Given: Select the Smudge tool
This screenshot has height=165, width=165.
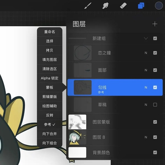Looking at the screenshot, I should pyautogui.click(x=105, y=6).
